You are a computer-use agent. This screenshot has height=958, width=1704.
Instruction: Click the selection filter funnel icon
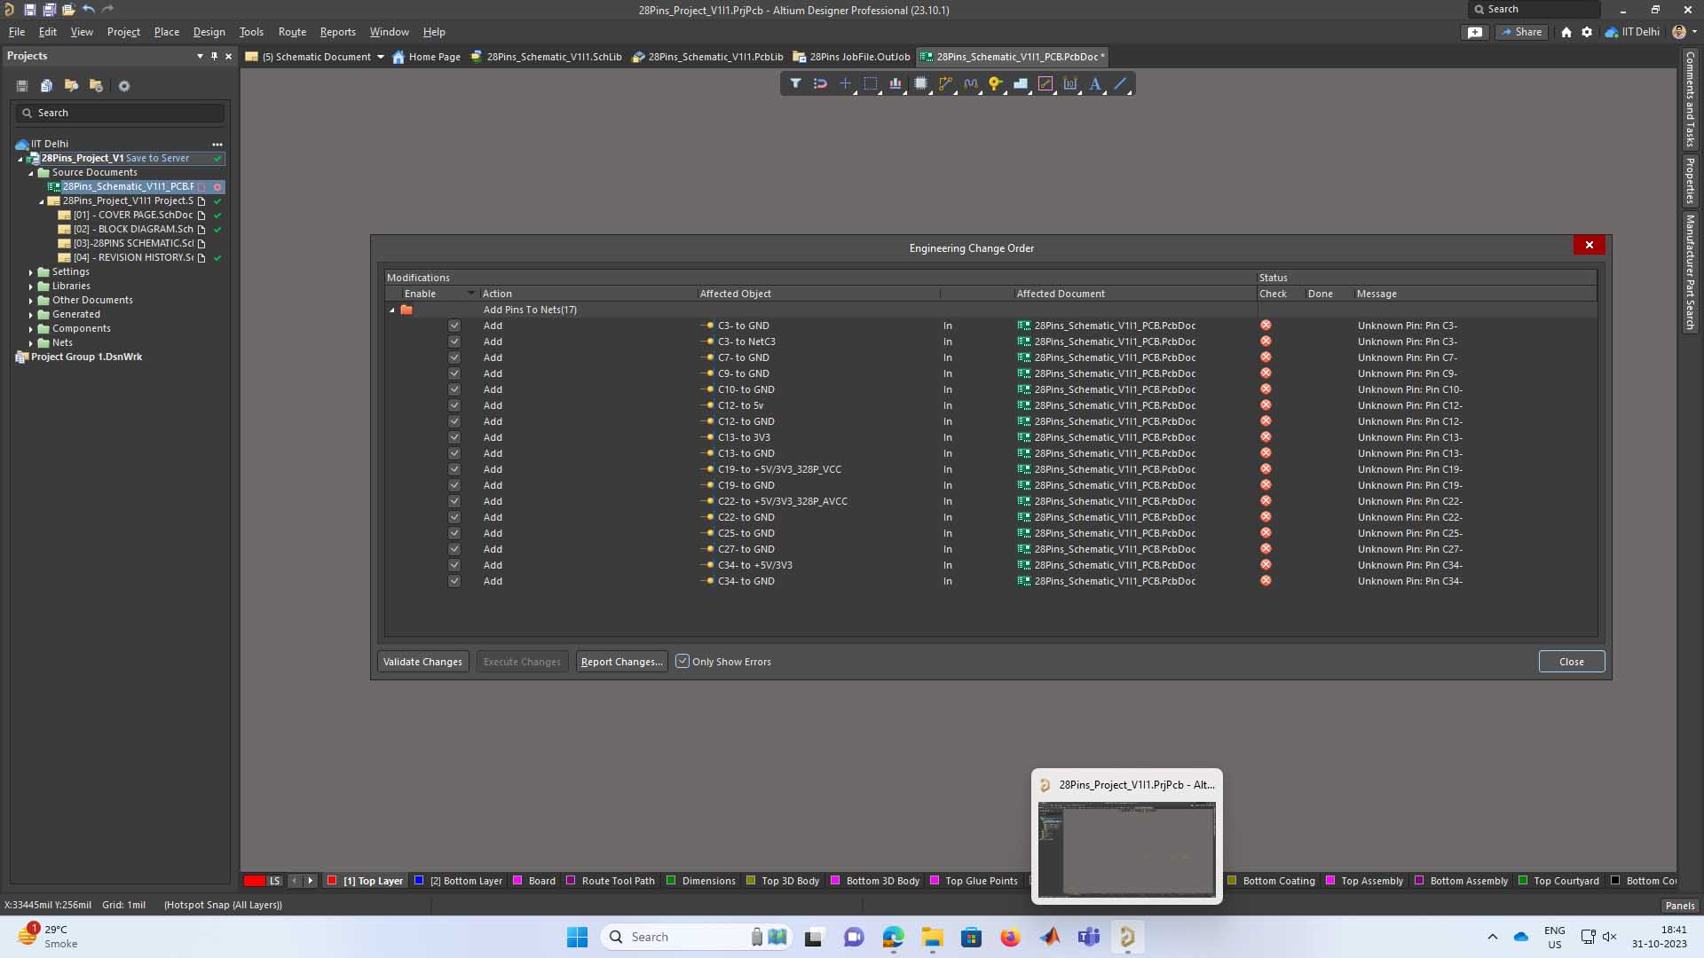(x=795, y=83)
